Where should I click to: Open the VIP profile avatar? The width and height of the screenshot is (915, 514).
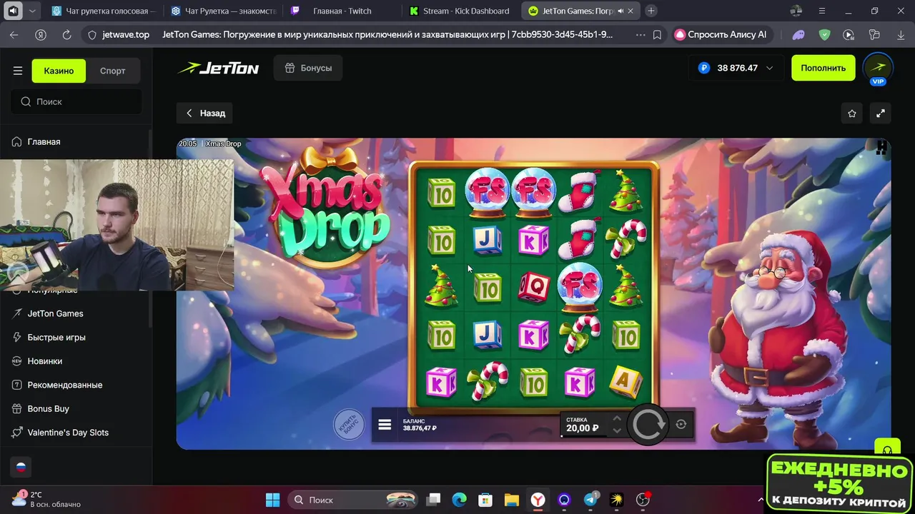(x=878, y=69)
